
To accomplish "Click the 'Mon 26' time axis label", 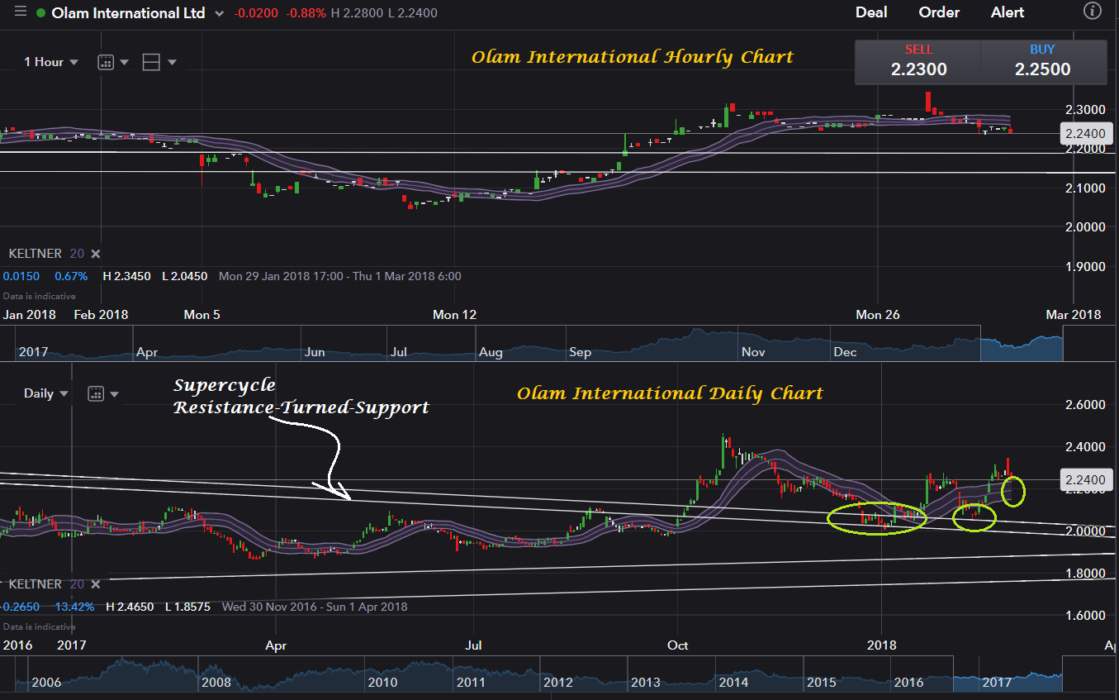I will tap(877, 315).
